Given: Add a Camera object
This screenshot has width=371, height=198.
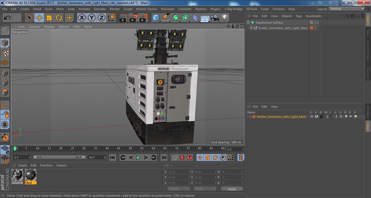Looking at the screenshot, I should pyautogui.click(x=215, y=18).
